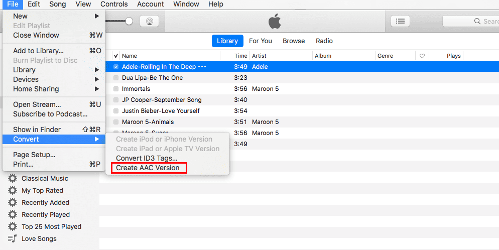This screenshot has width=499, height=250.
Task: Open the Help menu
Action: pos(216,4)
